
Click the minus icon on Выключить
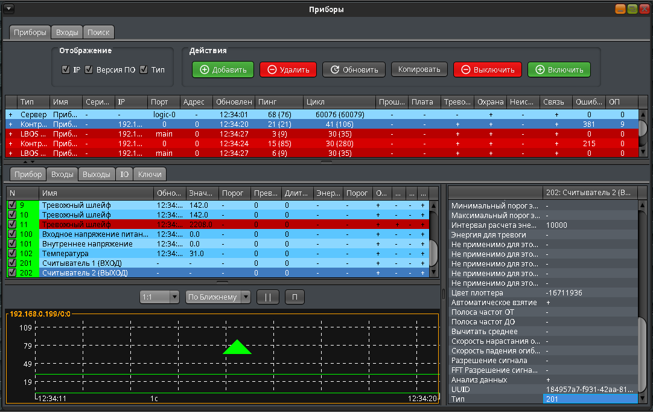click(x=465, y=70)
